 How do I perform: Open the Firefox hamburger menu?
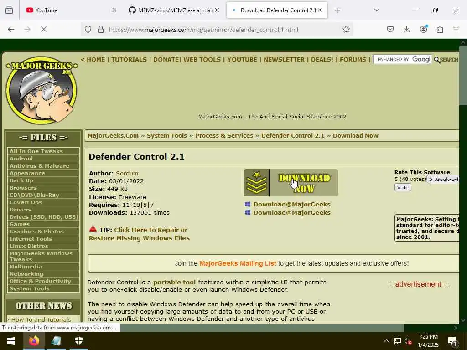tap(456, 29)
